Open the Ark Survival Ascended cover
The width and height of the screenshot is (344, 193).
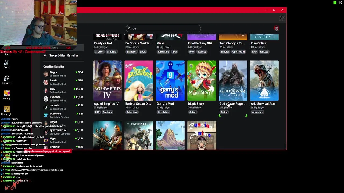tap(264, 80)
